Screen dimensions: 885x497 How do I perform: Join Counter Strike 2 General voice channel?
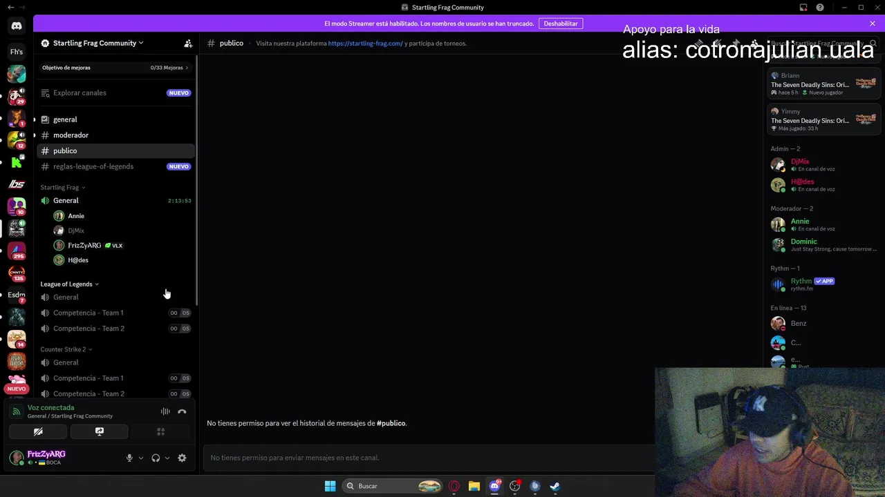point(115,362)
